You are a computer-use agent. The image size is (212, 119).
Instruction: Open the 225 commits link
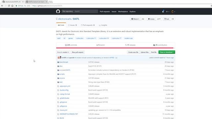(71, 45)
